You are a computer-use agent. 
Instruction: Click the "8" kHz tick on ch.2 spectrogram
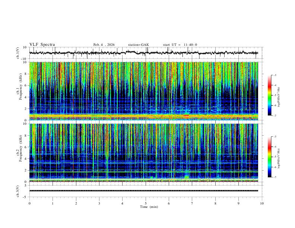tap(26, 136)
